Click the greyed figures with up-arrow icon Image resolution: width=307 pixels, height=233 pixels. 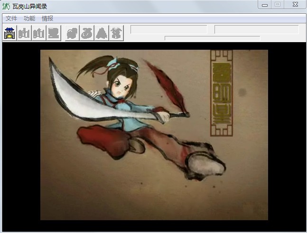point(39,33)
